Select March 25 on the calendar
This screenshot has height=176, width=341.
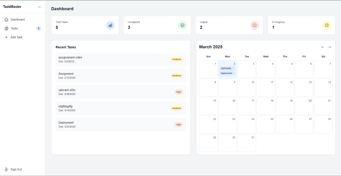[266, 125]
